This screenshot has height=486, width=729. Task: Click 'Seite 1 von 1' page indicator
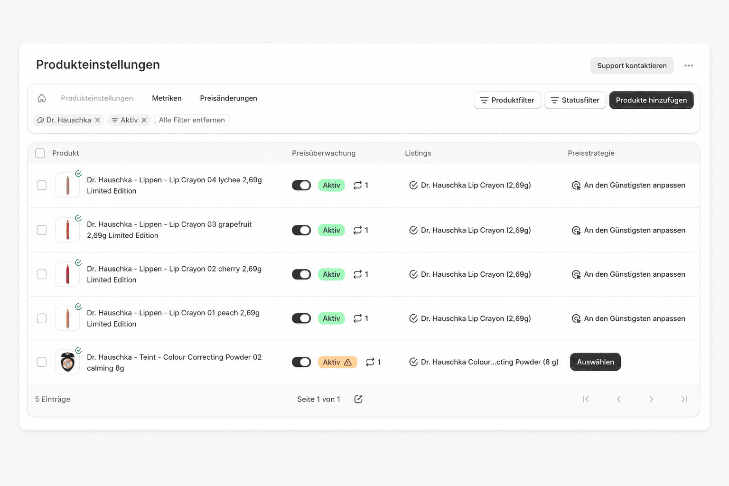[318, 399]
